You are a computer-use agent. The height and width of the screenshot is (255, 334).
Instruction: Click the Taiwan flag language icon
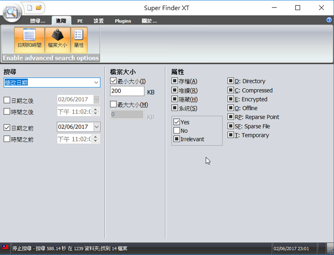(x=5, y=247)
